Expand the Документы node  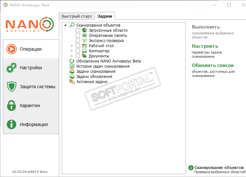(72, 56)
